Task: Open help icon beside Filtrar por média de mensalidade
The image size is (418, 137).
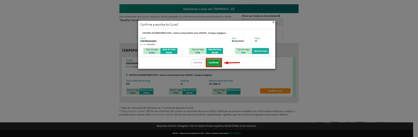Action: (x=279, y=16)
